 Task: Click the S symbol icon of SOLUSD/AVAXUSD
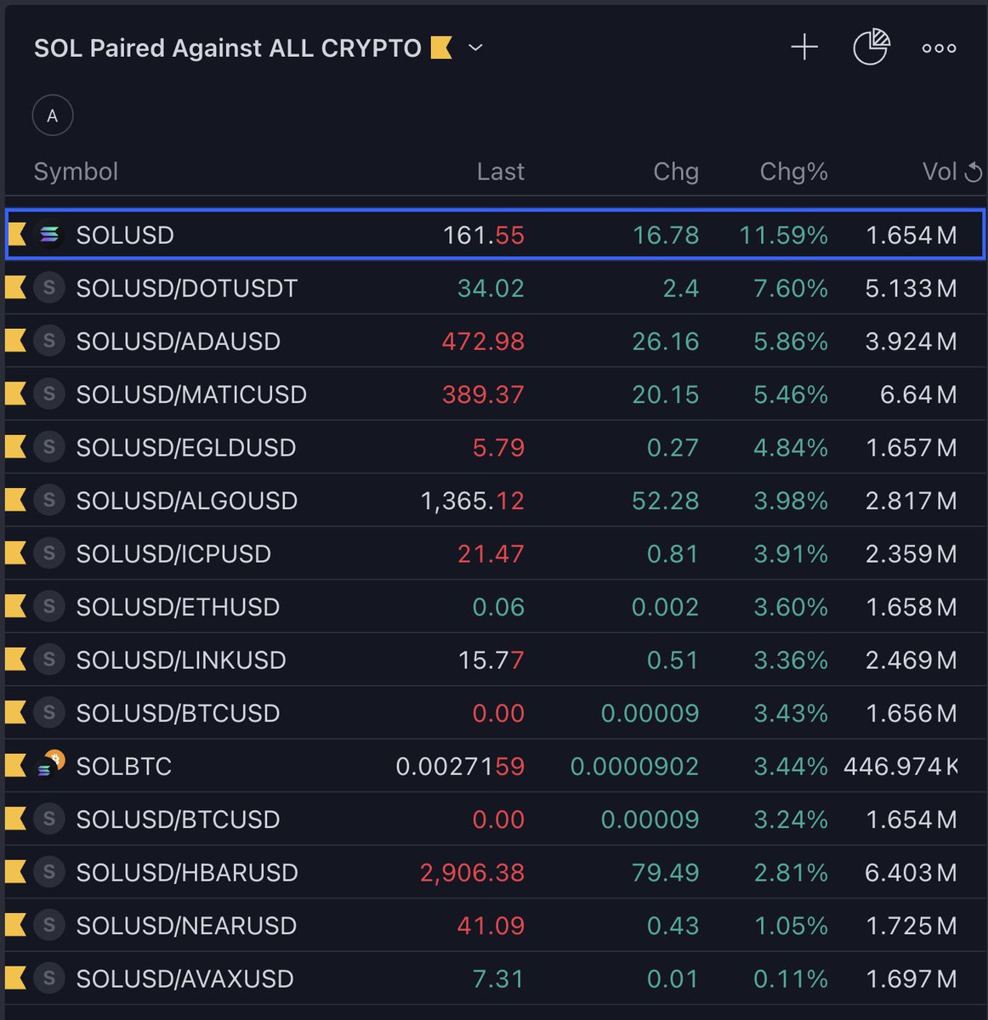(49, 978)
